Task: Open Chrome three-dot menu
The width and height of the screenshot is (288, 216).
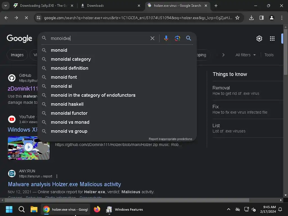Action: click(282, 18)
